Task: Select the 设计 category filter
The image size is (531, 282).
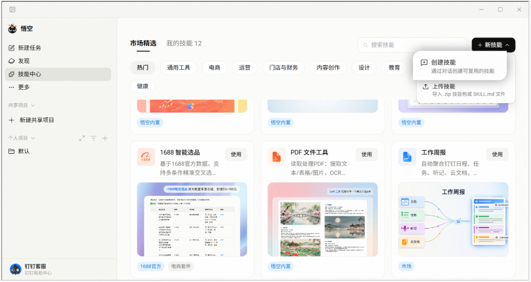Action: [365, 68]
